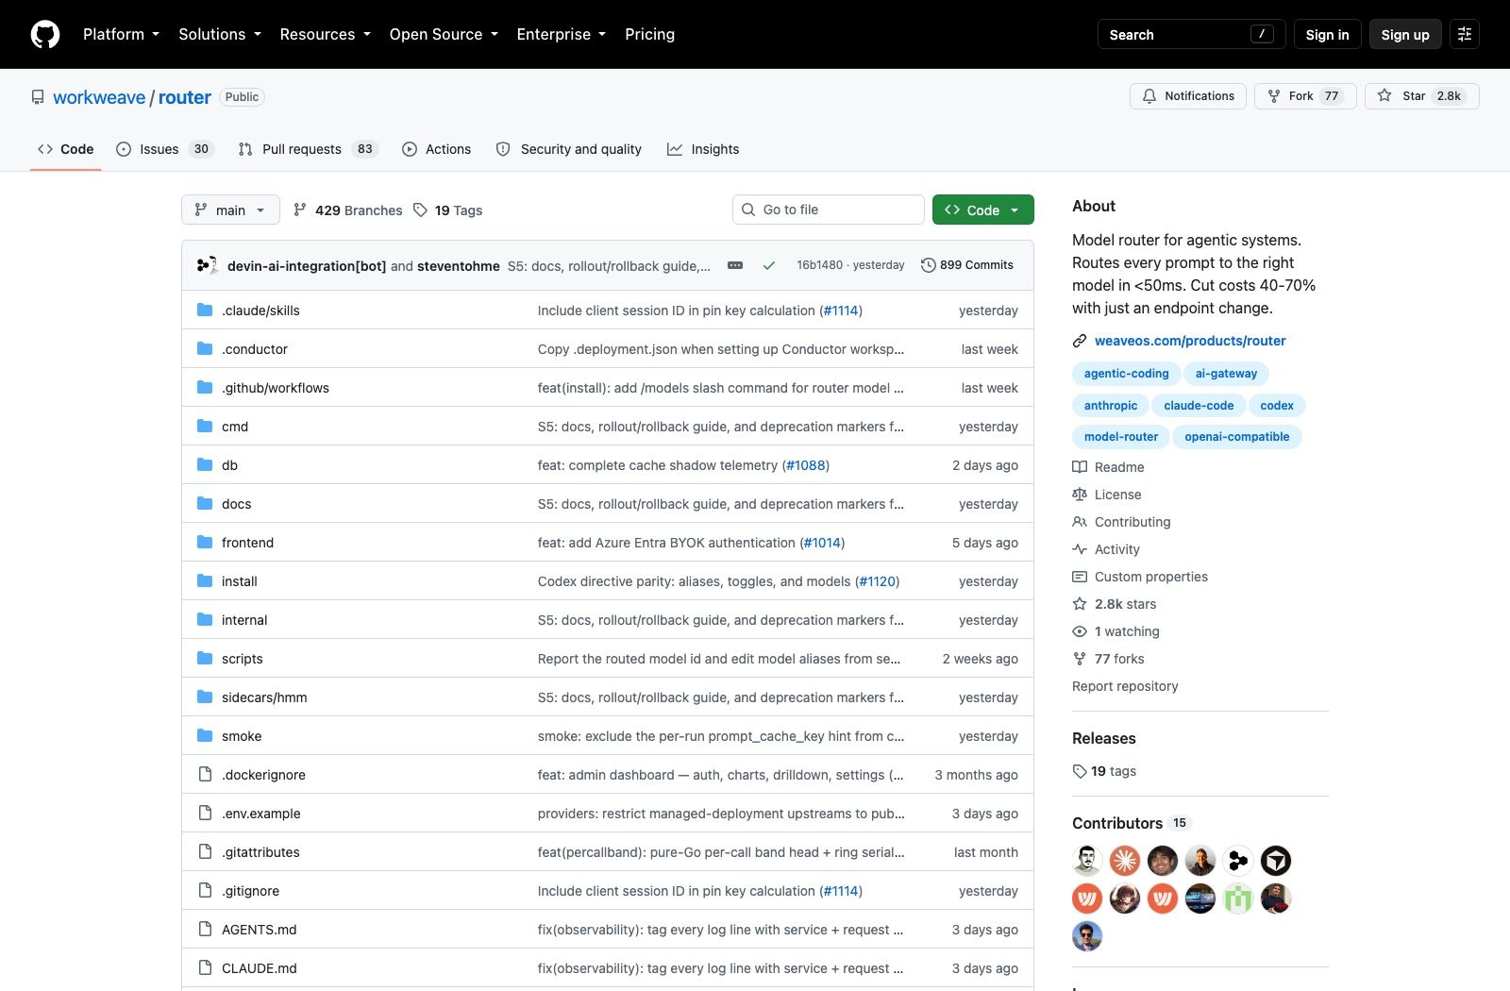Open the sidecars/hmm folder

(x=264, y=697)
